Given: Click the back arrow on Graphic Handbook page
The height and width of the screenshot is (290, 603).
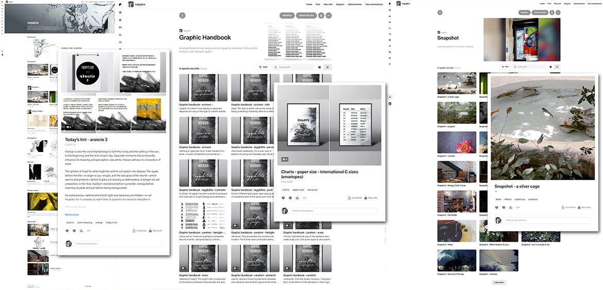Looking at the screenshot, I should point(182,16).
